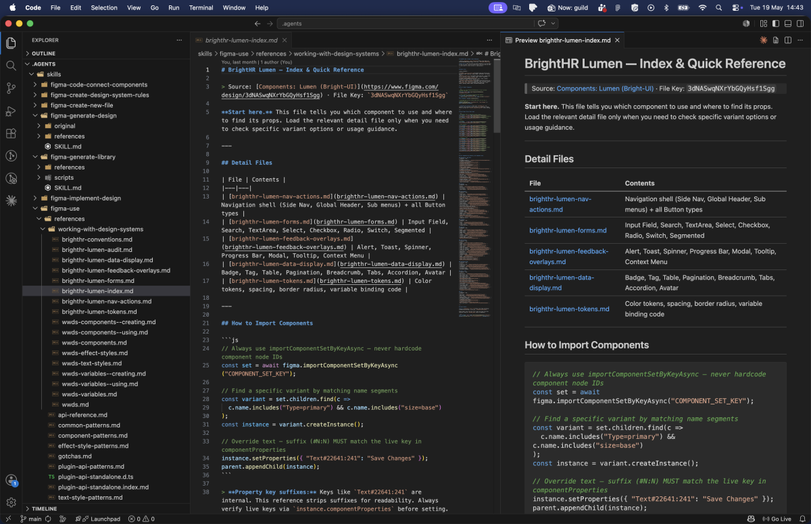This screenshot has width=811, height=524.
Task: Click the Wi-Fi icon in menu bar
Action: click(x=702, y=7)
